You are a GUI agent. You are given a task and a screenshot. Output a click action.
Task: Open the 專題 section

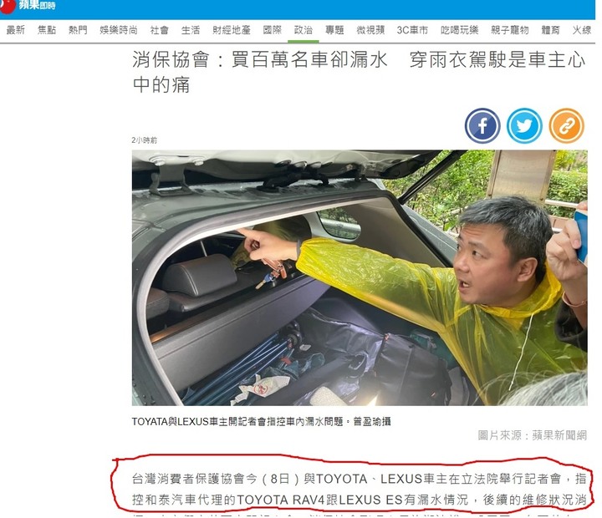click(x=334, y=30)
